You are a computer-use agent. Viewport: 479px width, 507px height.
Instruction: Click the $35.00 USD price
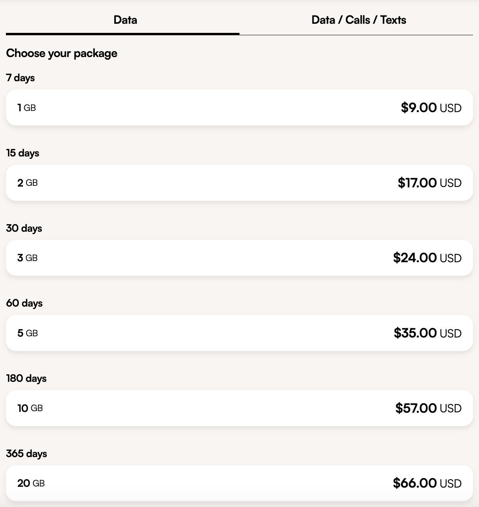[427, 333]
